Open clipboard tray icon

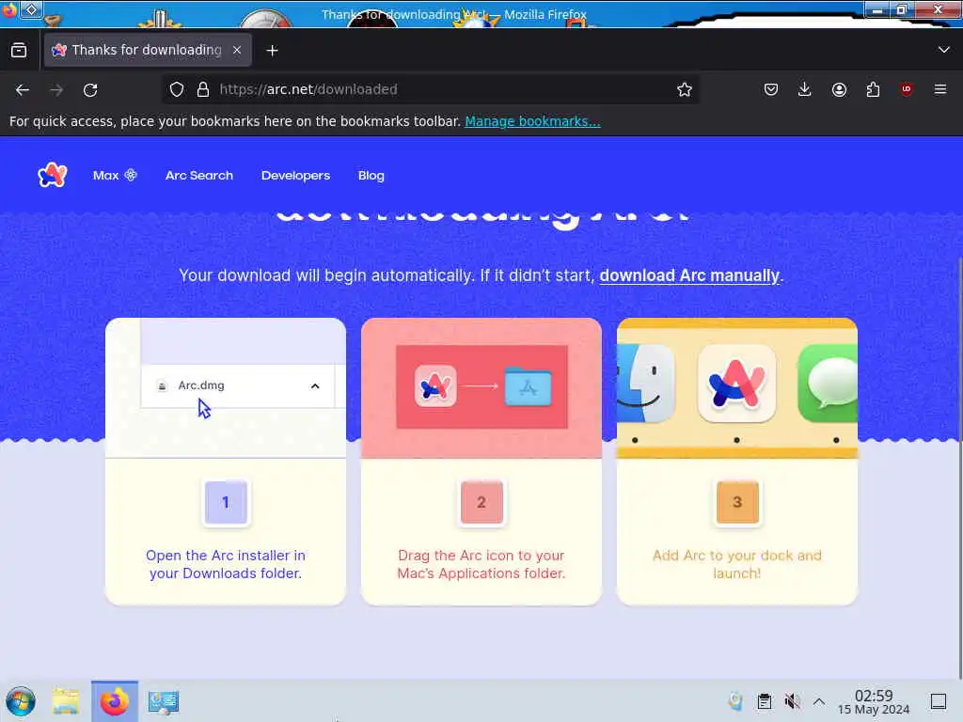(x=764, y=701)
